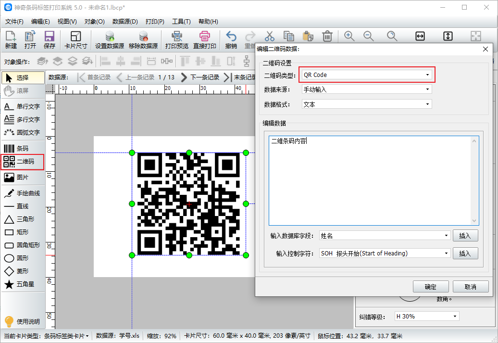Select the 手绘曲线 freehand tool

(x=23, y=193)
